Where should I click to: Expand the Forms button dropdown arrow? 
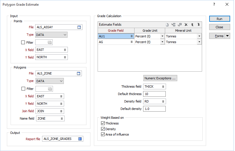(227, 36)
